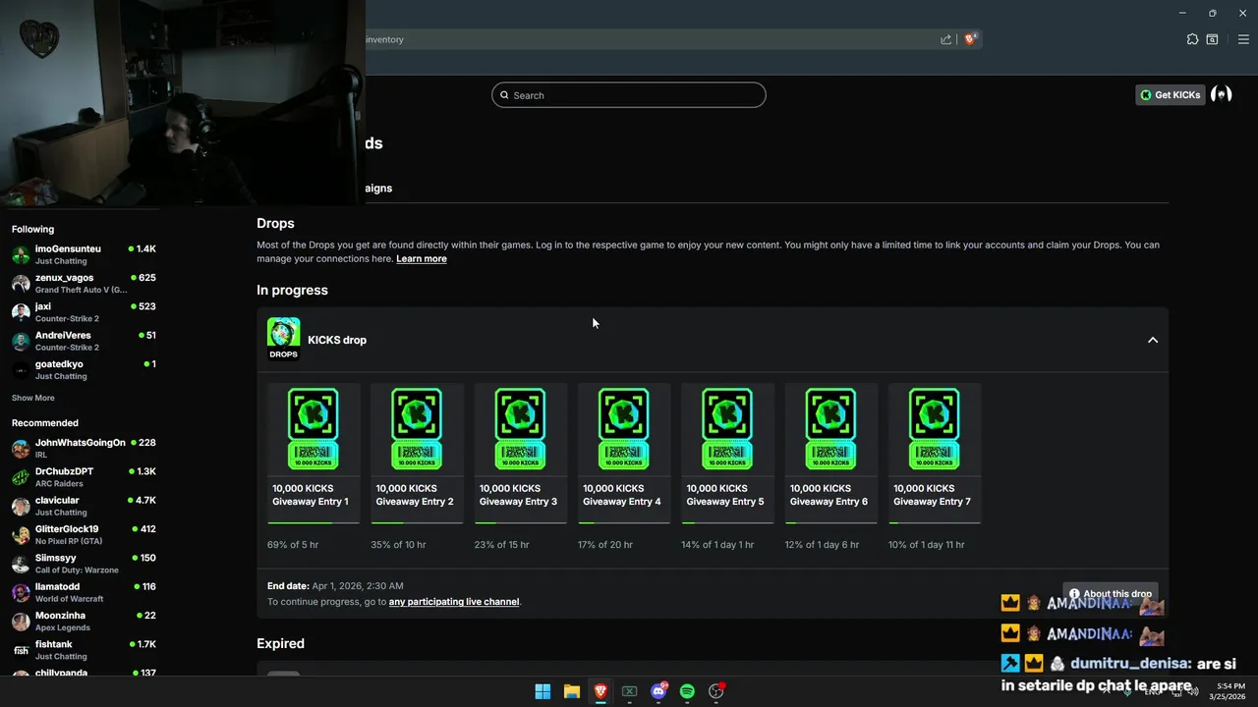Click the 69% of 5 hr progress text
The height and width of the screenshot is (707, 1258).
(x=293, y=544)
